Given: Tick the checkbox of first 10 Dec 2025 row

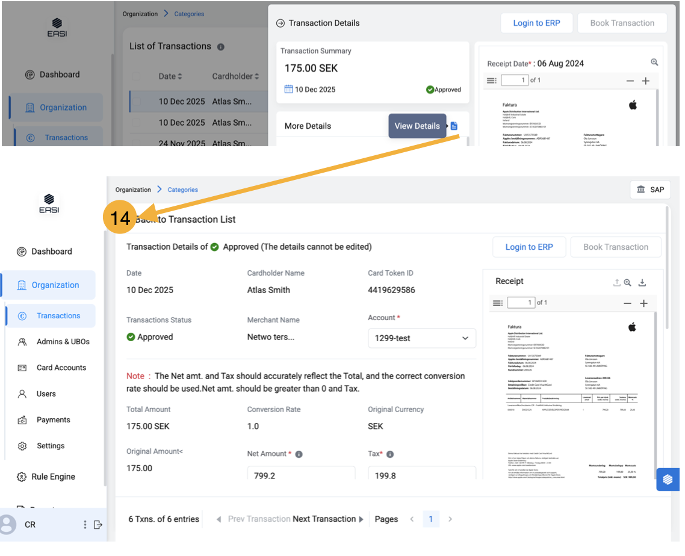Looking at the screenshot, I should point(137,102).
